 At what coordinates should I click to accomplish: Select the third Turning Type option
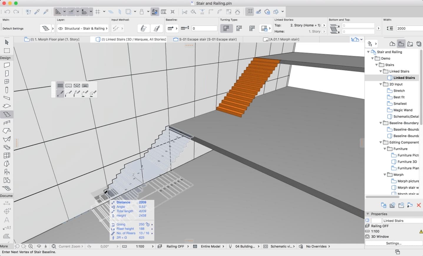pos(252,29)
